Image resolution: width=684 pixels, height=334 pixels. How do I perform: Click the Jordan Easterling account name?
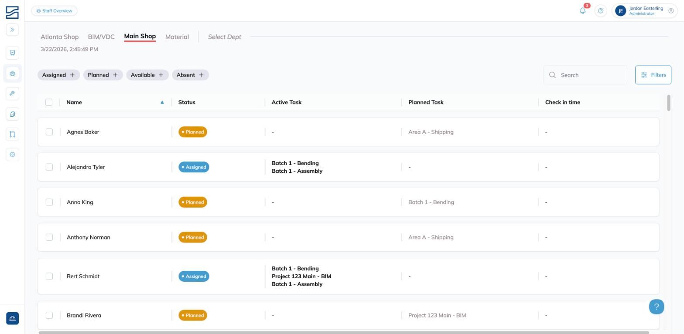646,8
